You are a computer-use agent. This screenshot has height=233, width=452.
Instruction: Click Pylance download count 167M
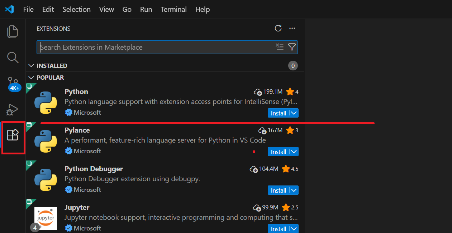271,130
